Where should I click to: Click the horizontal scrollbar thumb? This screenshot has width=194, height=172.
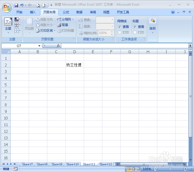coord(144,164)
